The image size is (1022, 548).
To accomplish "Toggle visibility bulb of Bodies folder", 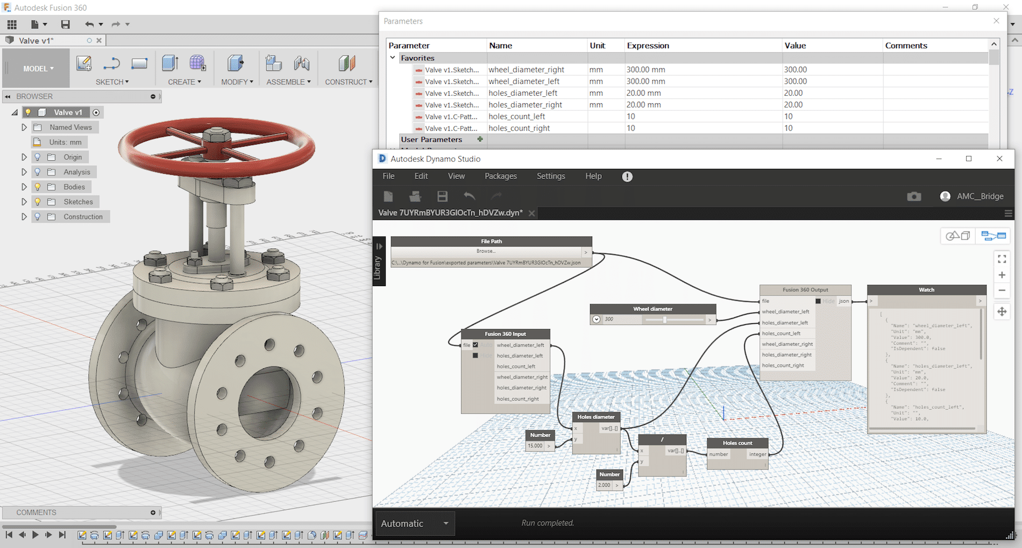I will click(x=37, y=187).
